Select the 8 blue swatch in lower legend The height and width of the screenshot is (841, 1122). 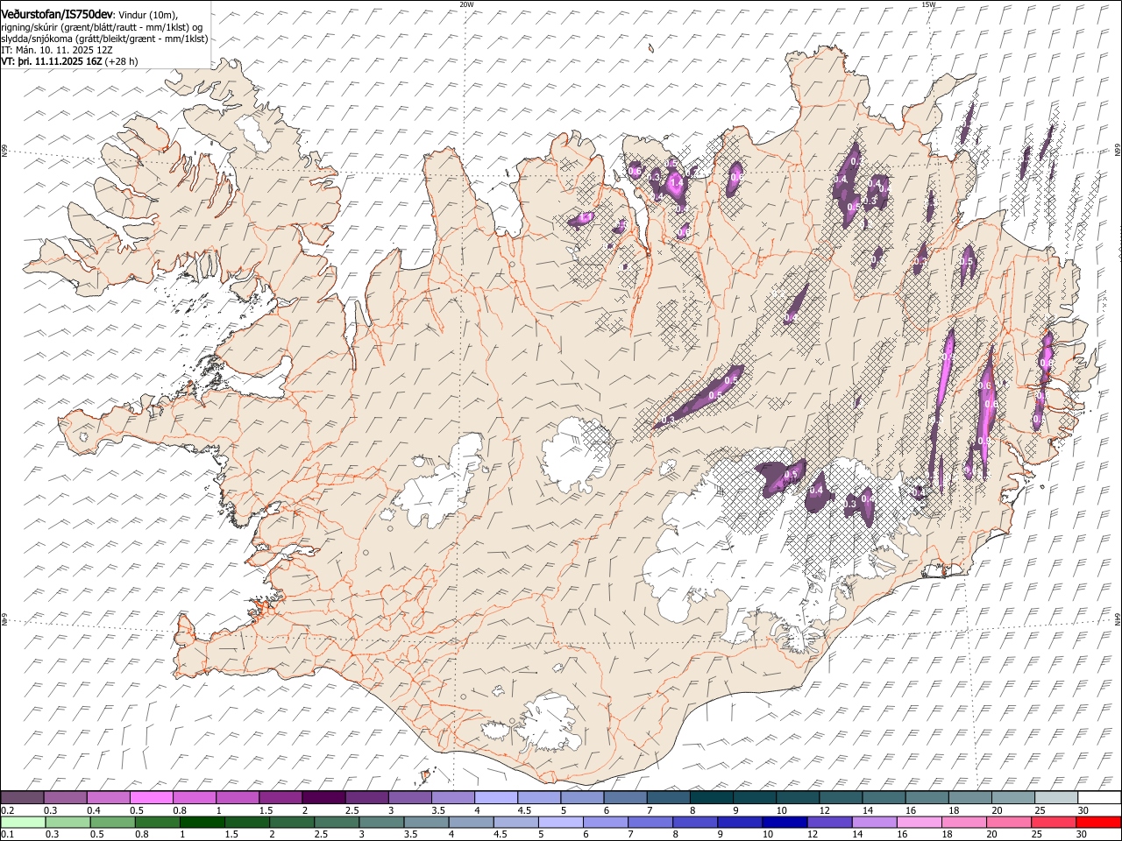tap(695, 823)
